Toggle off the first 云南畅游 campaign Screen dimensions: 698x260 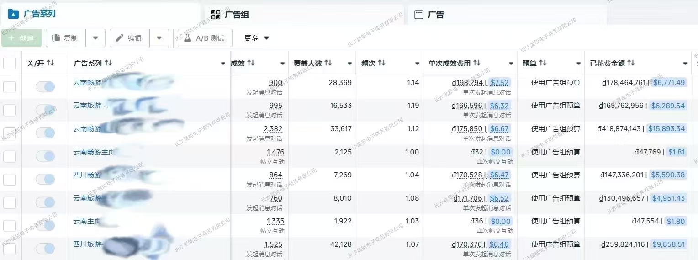click(45, 87)
